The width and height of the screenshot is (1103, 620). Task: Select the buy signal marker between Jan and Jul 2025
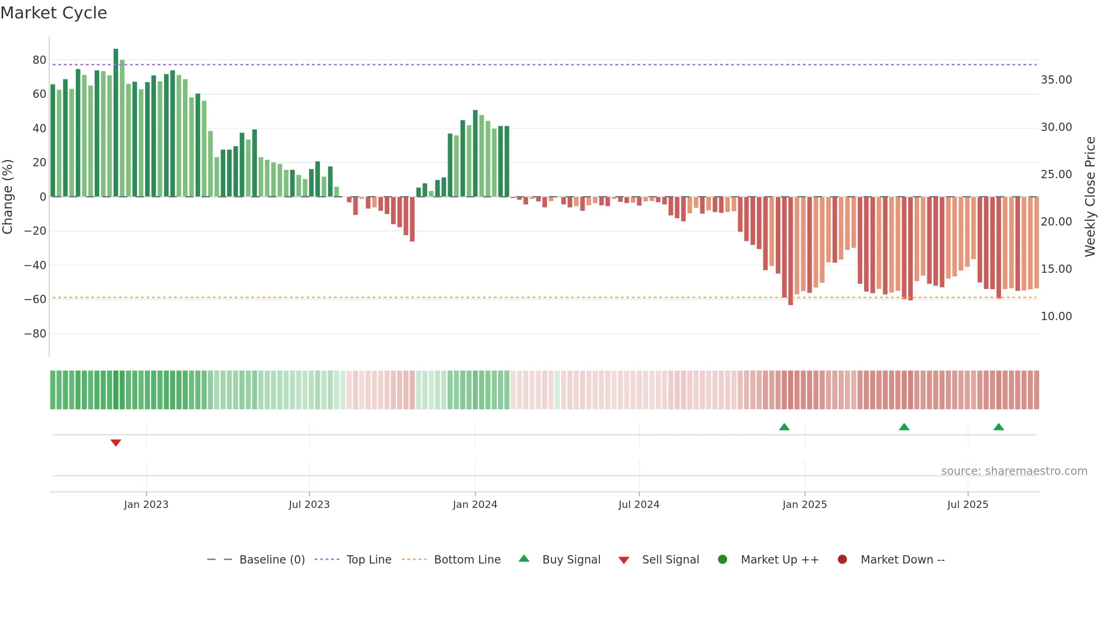pyautogui.click(x=904, y=427)
